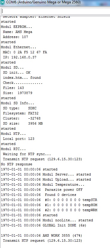
Task: Click the COM6 window title text
Action: tap(43, 2)
